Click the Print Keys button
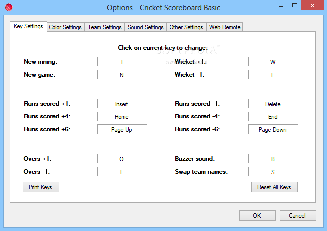Image resolution: width=327 pixels, height=231 pixels. click(41, 187)
